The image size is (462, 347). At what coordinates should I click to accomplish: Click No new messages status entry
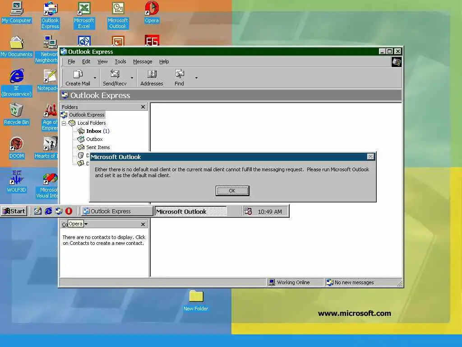[354, 282]
